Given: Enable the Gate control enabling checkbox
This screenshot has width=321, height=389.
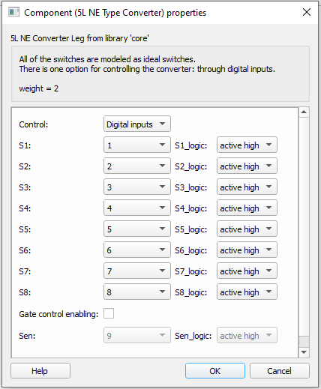Looking at the screenshot, I should (109, 313).
